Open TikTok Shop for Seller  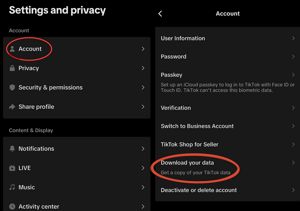[189, 145]
